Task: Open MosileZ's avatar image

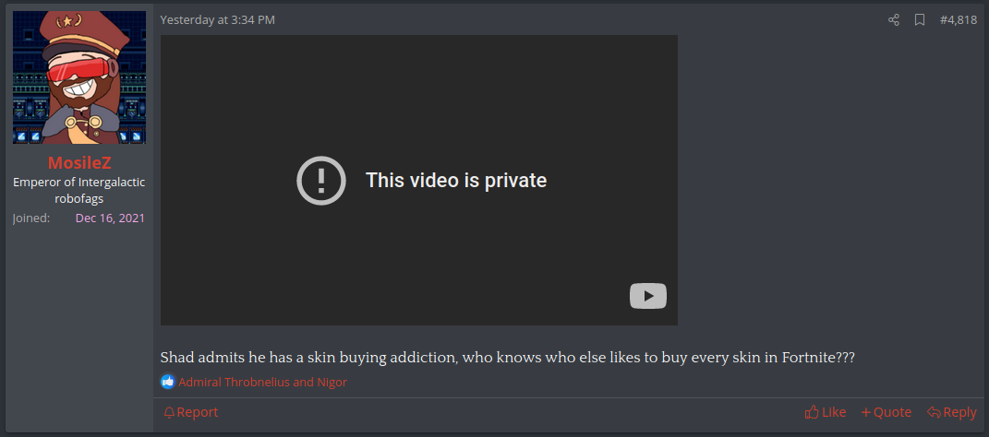Action: (79, 77)
